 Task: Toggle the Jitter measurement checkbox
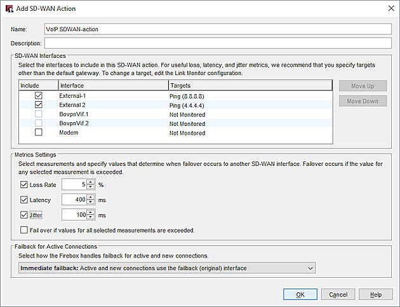tap(24, 215)
